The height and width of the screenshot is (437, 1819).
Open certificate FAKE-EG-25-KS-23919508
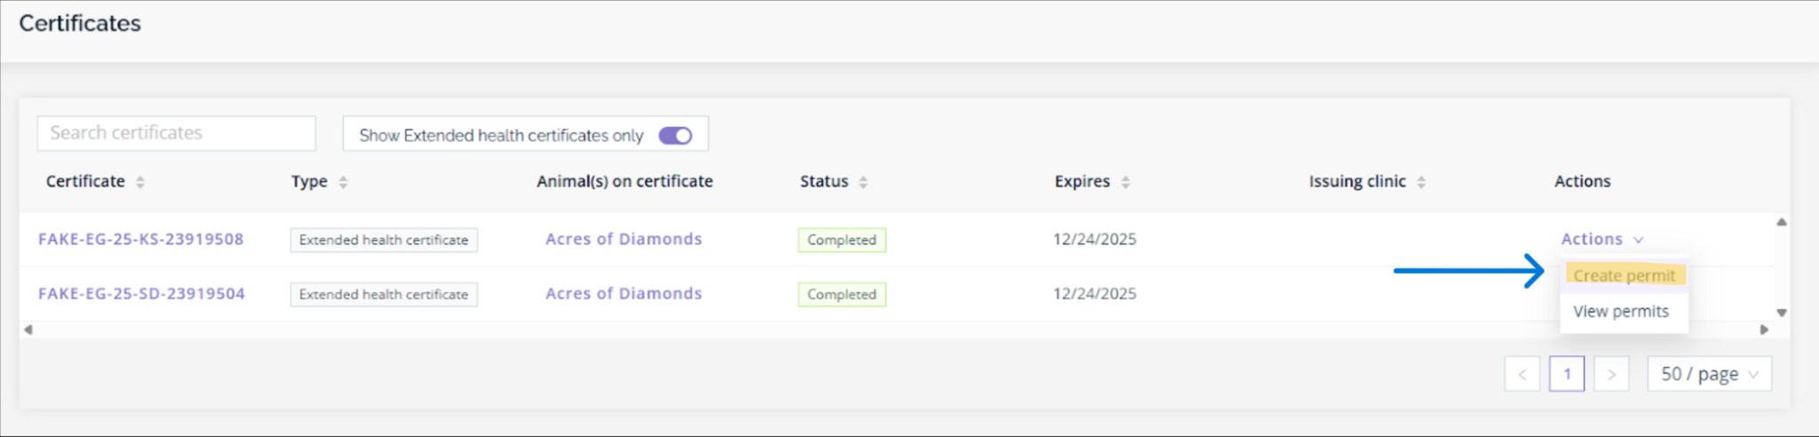click(140, 239)
